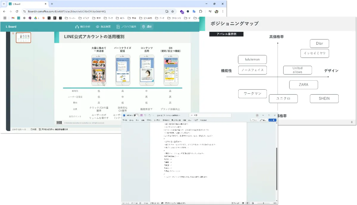Screen dimensions: 357x205
Task: Switch to the ノウハウ資料 section
Action: 126,27
